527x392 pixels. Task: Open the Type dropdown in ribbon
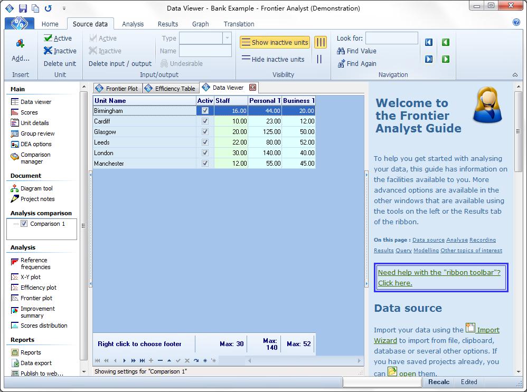click(x=227, y=38)
